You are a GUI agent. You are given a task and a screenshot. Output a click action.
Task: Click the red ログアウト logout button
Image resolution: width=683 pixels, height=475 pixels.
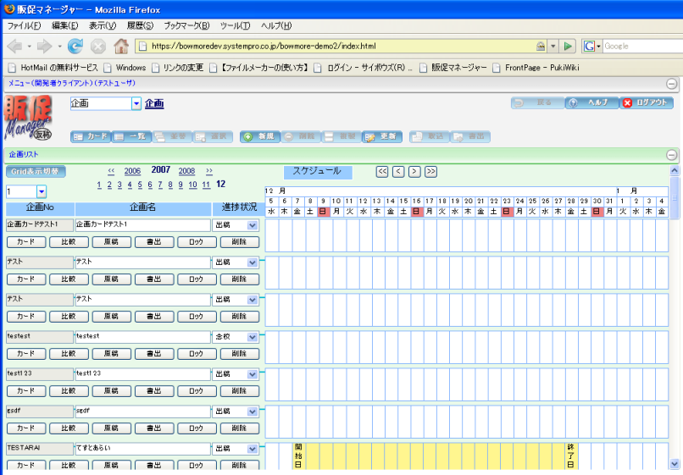(x=647, y=102)
